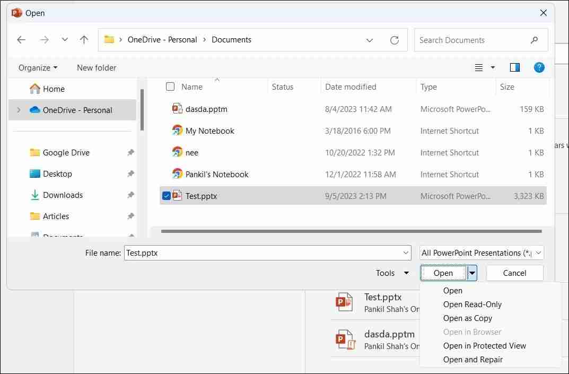The image size is (569, 374).
Task: Toggle the preview pane icon
Action: coord(514,67)
